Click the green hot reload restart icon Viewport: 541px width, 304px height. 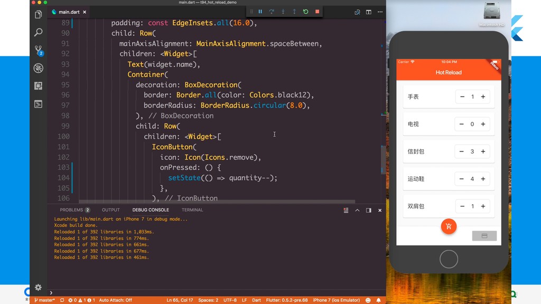click(305, 12)
